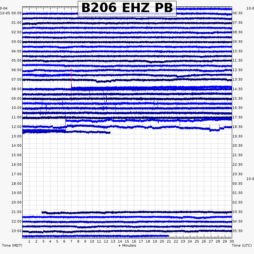Viewport: 254px width, 254px height.
Task: Click the 20:30 UTC time label
Action: [x=237, y=145]
